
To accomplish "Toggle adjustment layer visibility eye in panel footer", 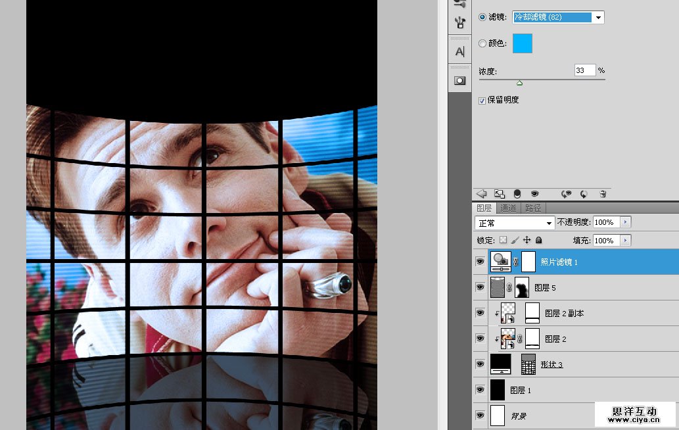I will [534, 193].
